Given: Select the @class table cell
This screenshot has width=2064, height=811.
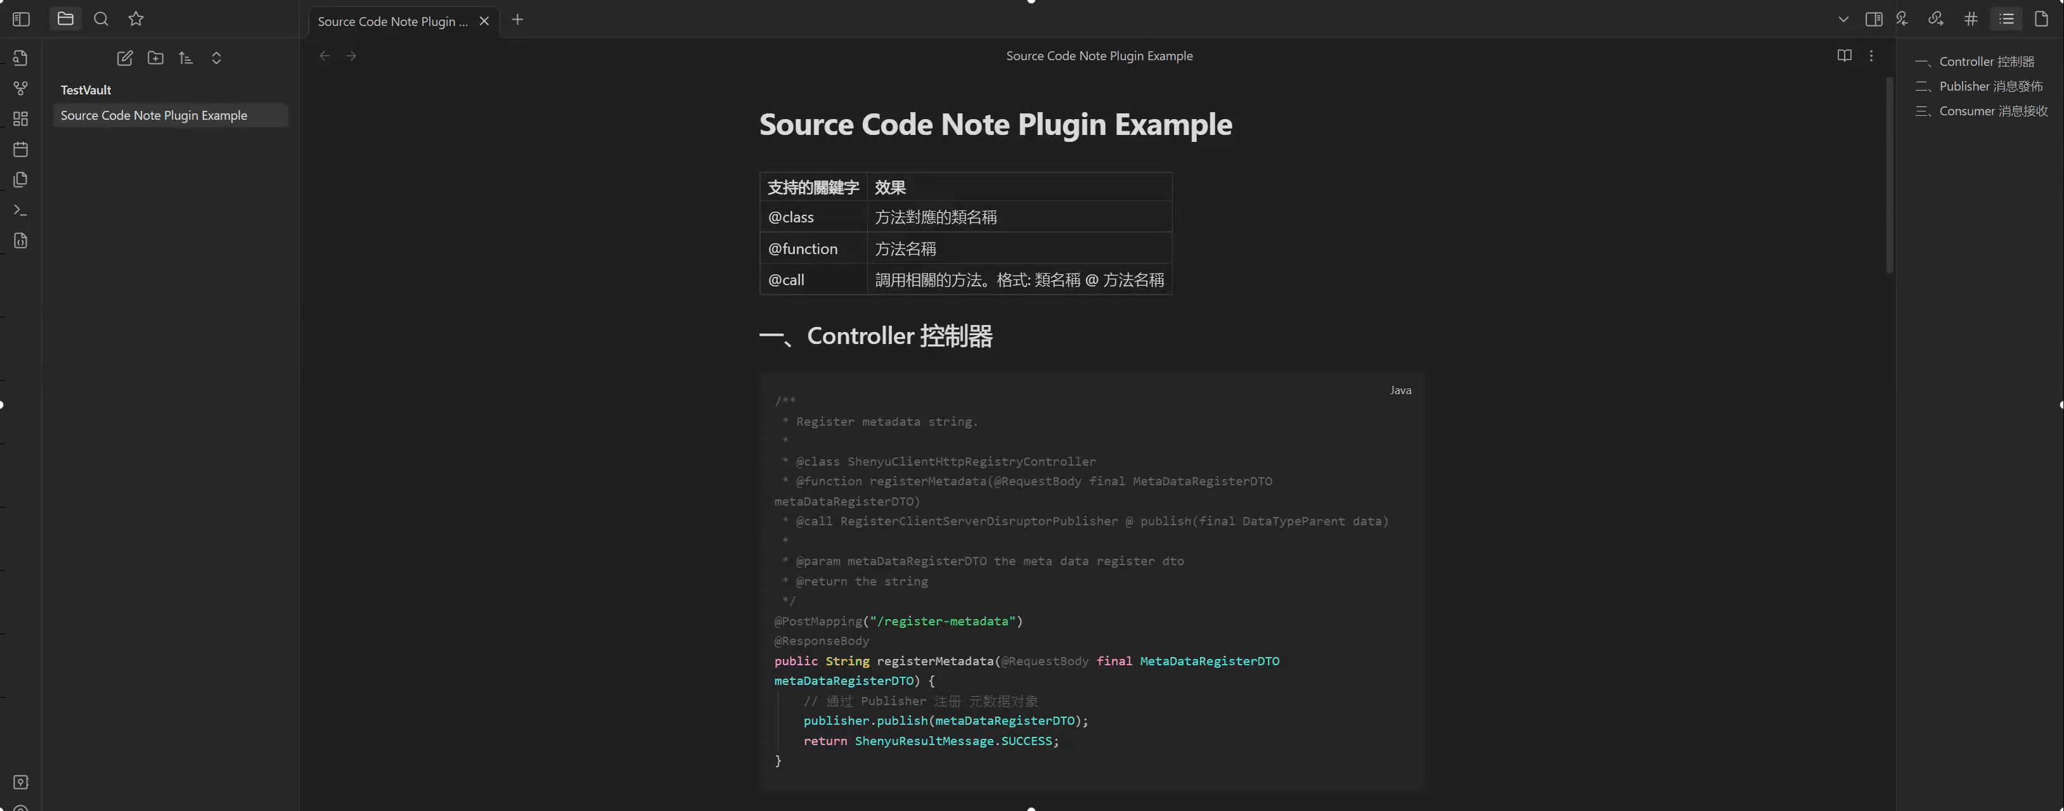Looking at the screenshot, I should pos(813,217).
